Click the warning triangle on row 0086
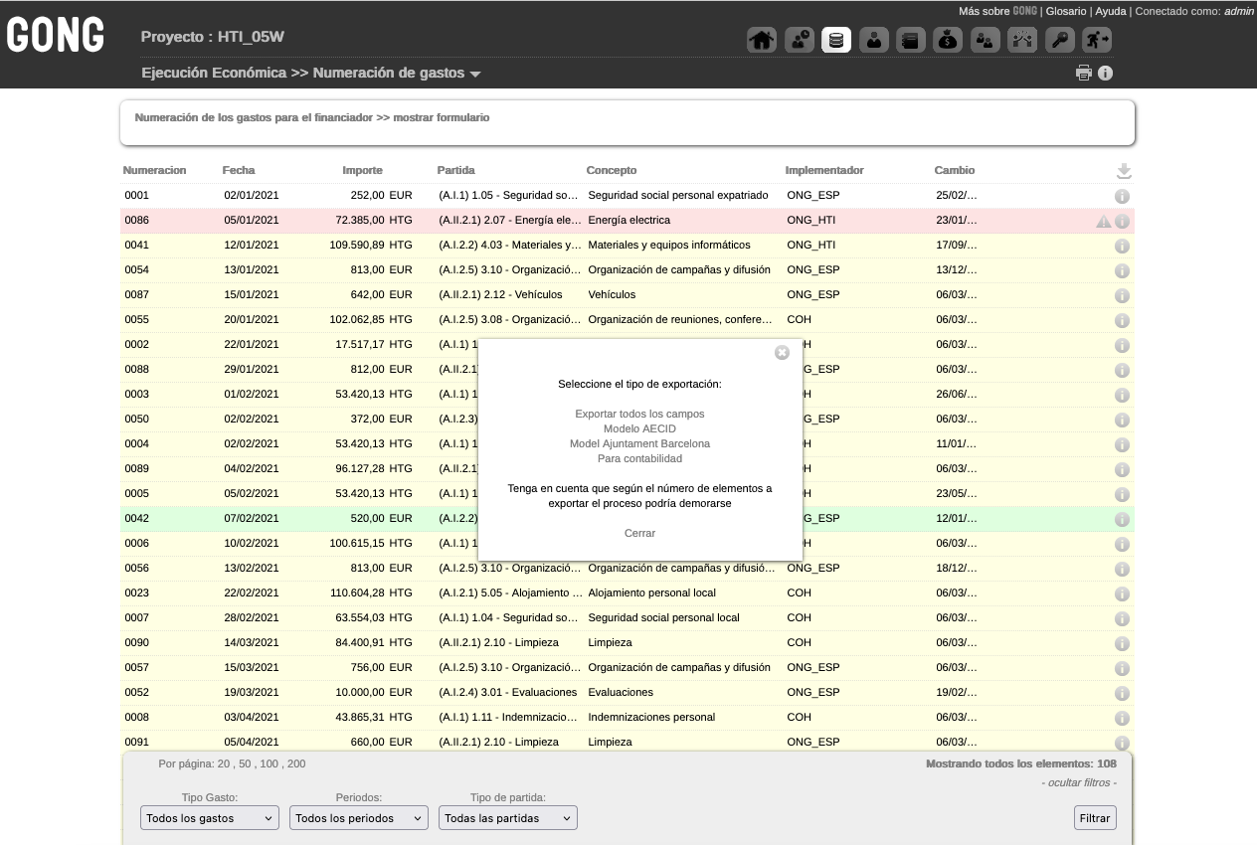Image resolution: width=1257 pixels, height=845 pixels. 1103,222
